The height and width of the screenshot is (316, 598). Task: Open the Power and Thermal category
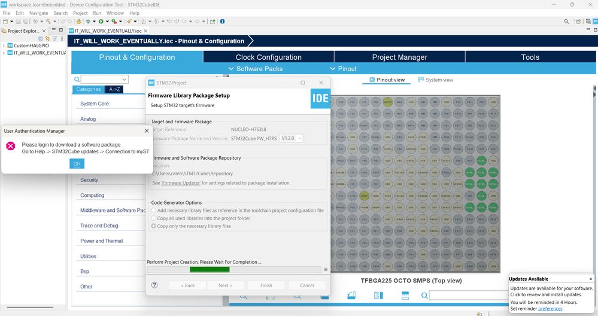coord(101,241)
